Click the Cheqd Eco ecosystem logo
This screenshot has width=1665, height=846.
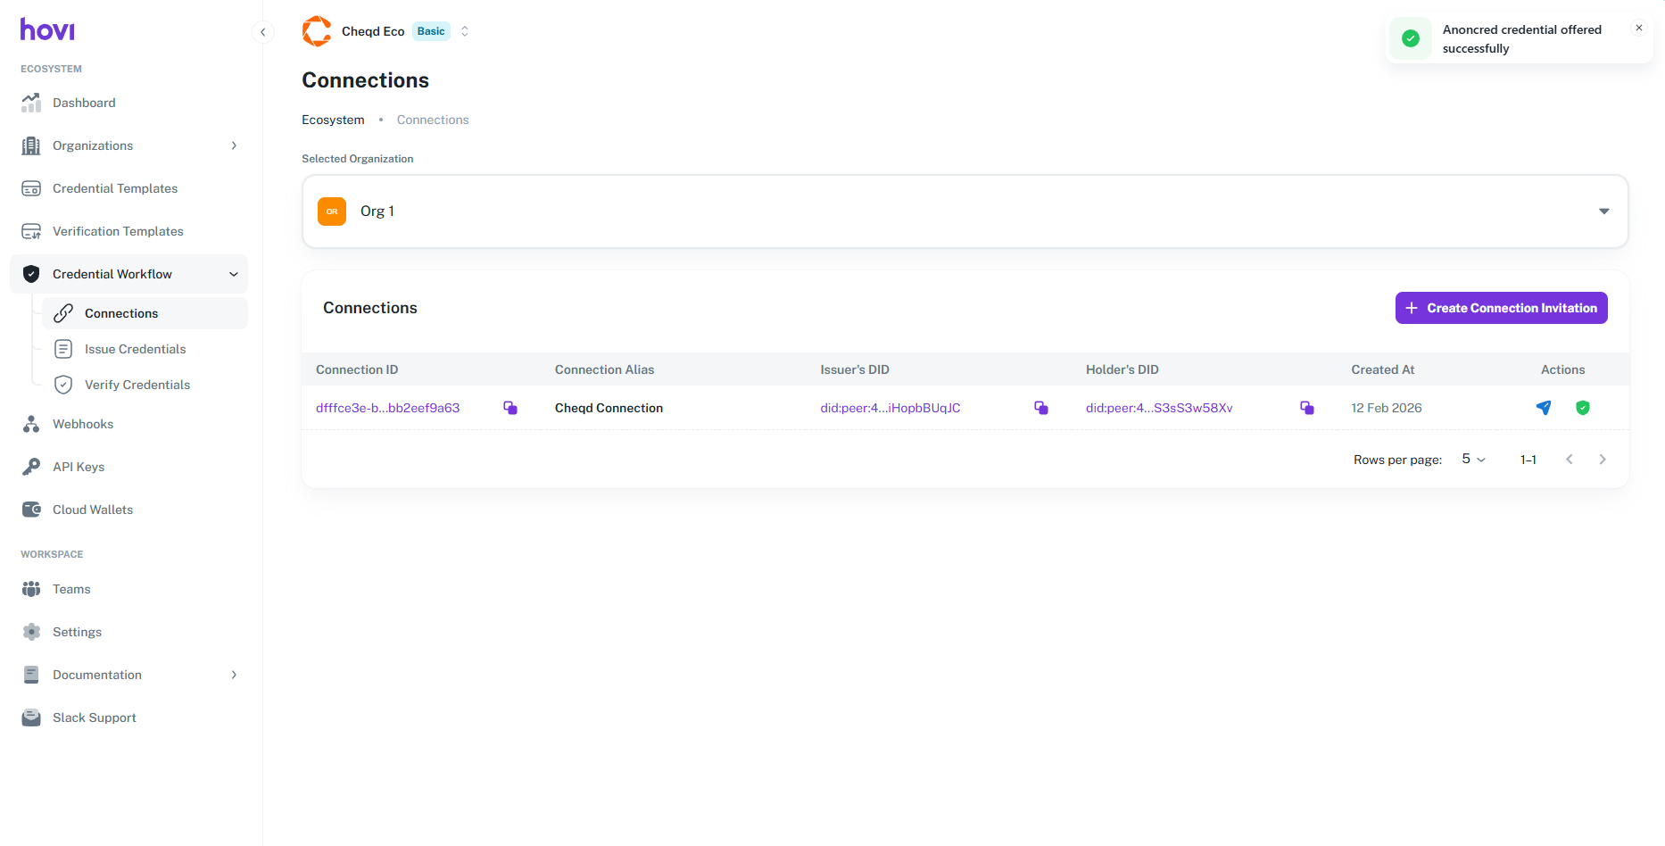(317, 31)
